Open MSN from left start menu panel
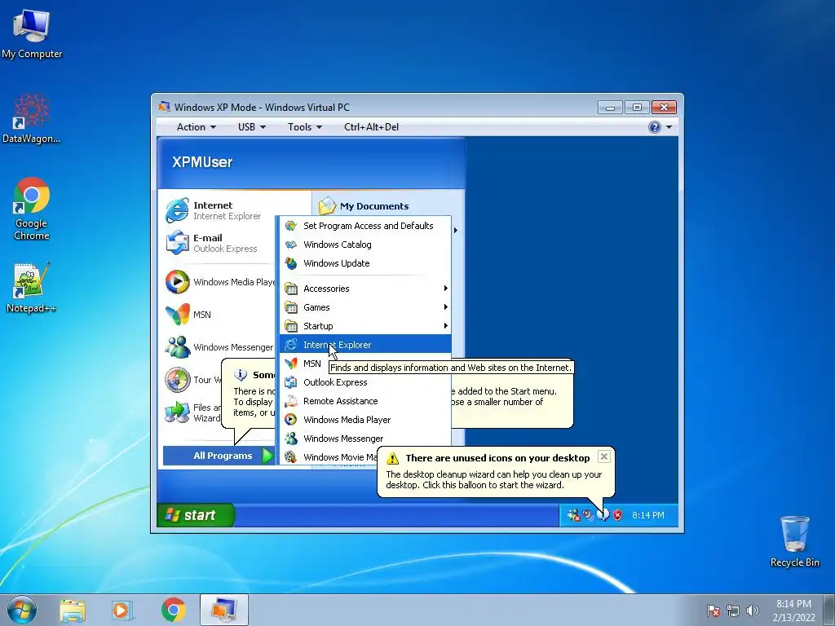 (189, 315)
